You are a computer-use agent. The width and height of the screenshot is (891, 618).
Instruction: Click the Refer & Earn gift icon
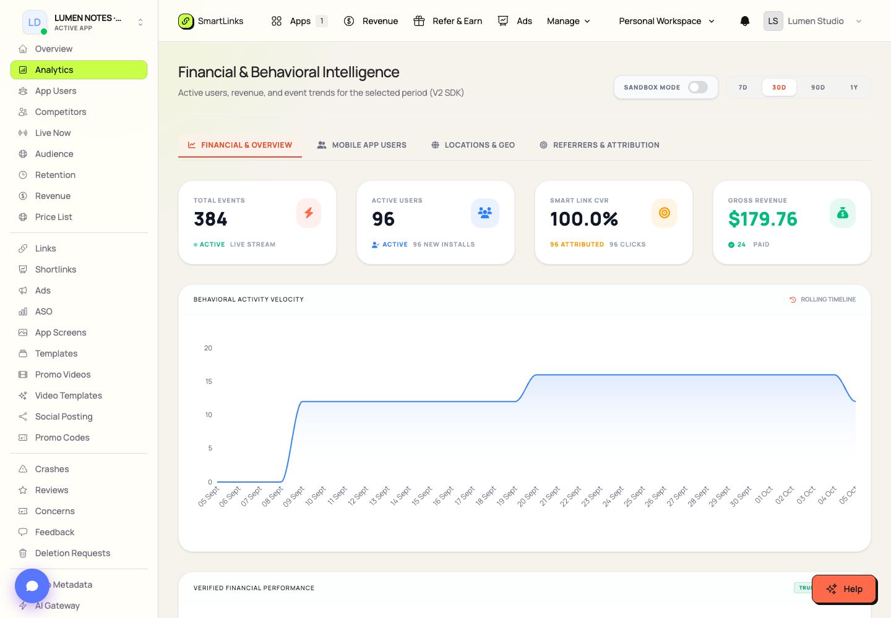(x=419, y=21)
